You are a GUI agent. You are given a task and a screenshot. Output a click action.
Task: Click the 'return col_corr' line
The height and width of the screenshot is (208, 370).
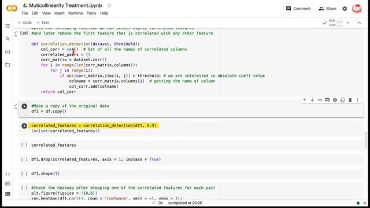coord(58,92)
